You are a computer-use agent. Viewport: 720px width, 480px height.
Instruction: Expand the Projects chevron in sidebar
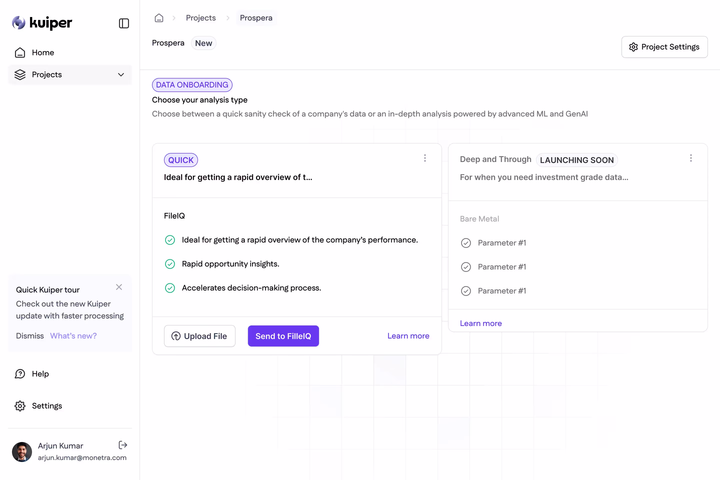[121, 74]
